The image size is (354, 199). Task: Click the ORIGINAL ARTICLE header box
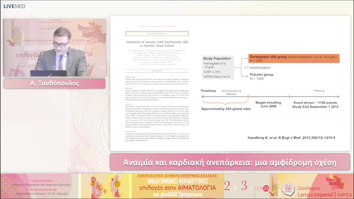click(x=157, y=33)
